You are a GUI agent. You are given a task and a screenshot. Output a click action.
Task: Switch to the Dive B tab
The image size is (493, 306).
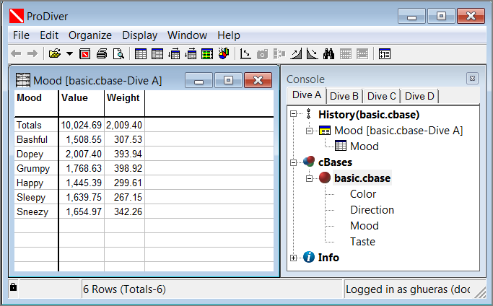[x=344, y=96]
